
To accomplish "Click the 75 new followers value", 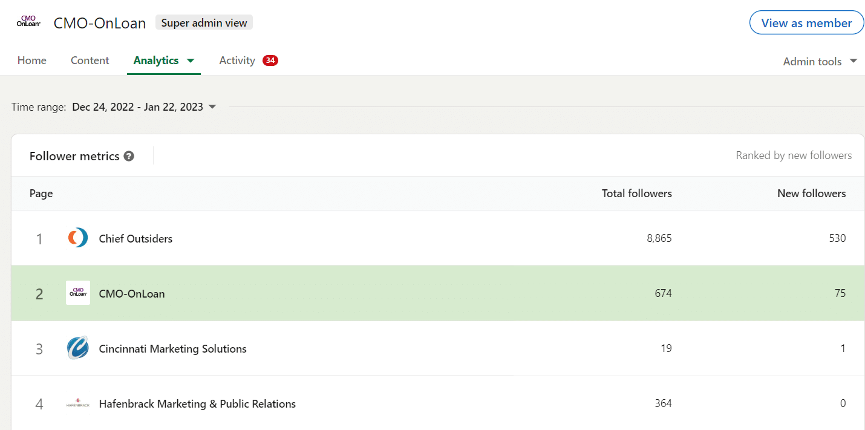I will click(840, 293).
